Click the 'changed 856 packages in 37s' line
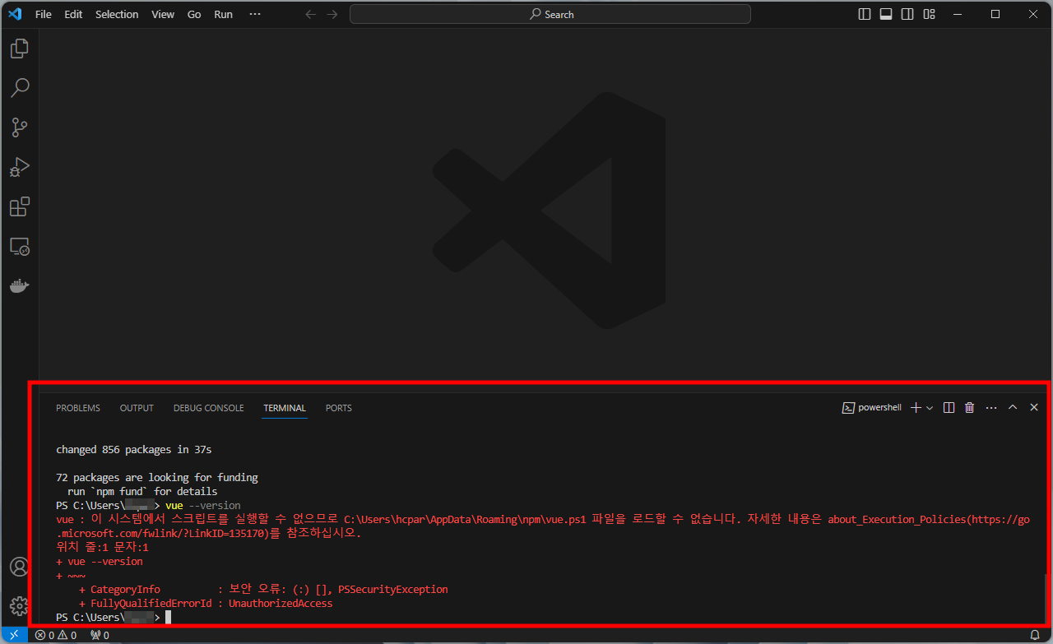The image size is (1053, 644). coord(134,450)
